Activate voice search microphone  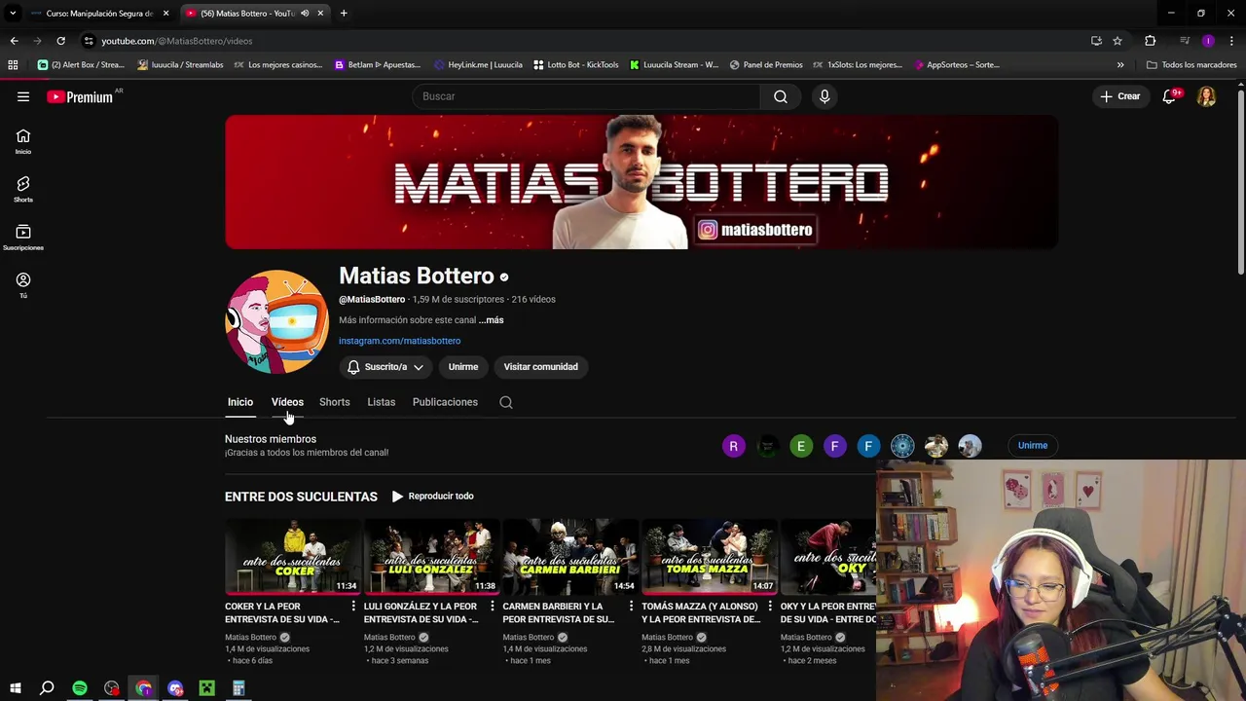point(825,96)
